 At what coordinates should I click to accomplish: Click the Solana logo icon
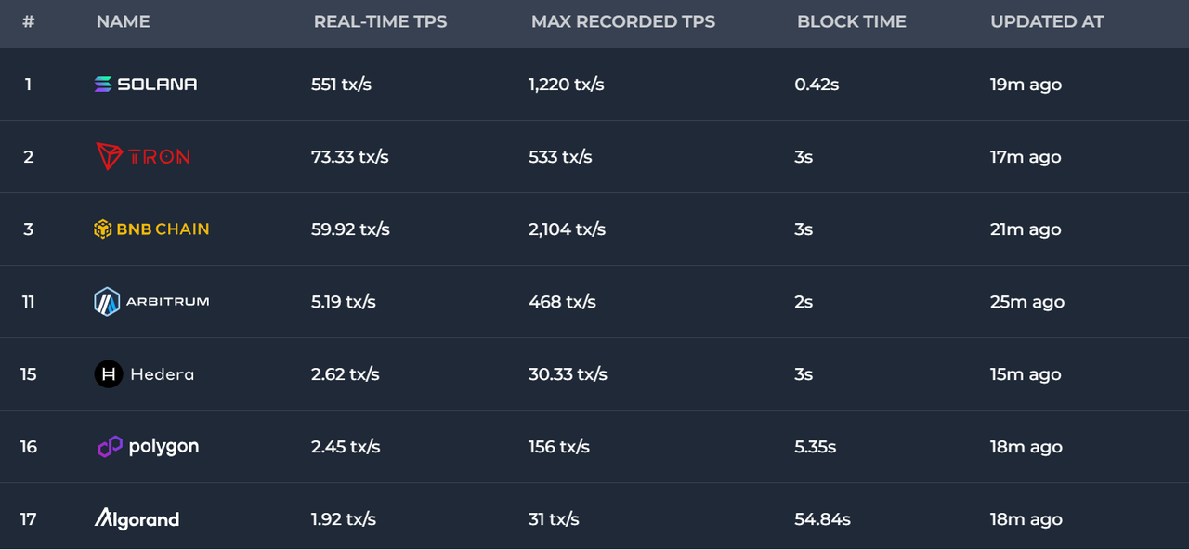(103, 85)
